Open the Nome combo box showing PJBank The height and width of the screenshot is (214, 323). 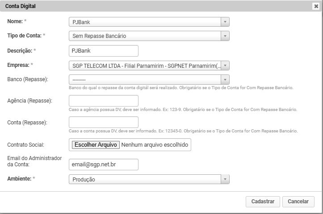tap(145, 22)
